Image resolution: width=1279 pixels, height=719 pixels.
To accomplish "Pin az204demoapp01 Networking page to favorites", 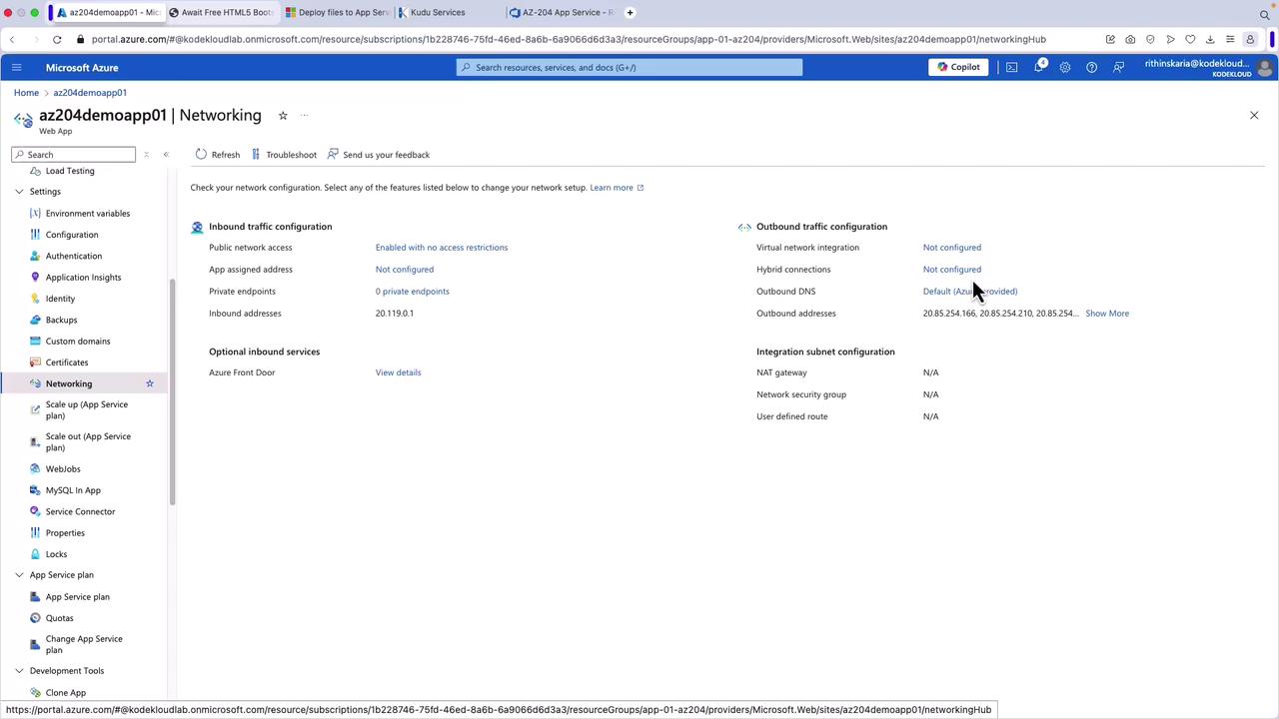I will [x=283, y=116].
